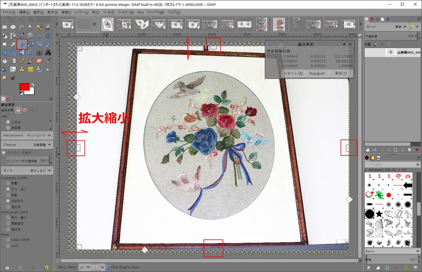Open the px unit dropdown in status bar

tap(85, 267)
